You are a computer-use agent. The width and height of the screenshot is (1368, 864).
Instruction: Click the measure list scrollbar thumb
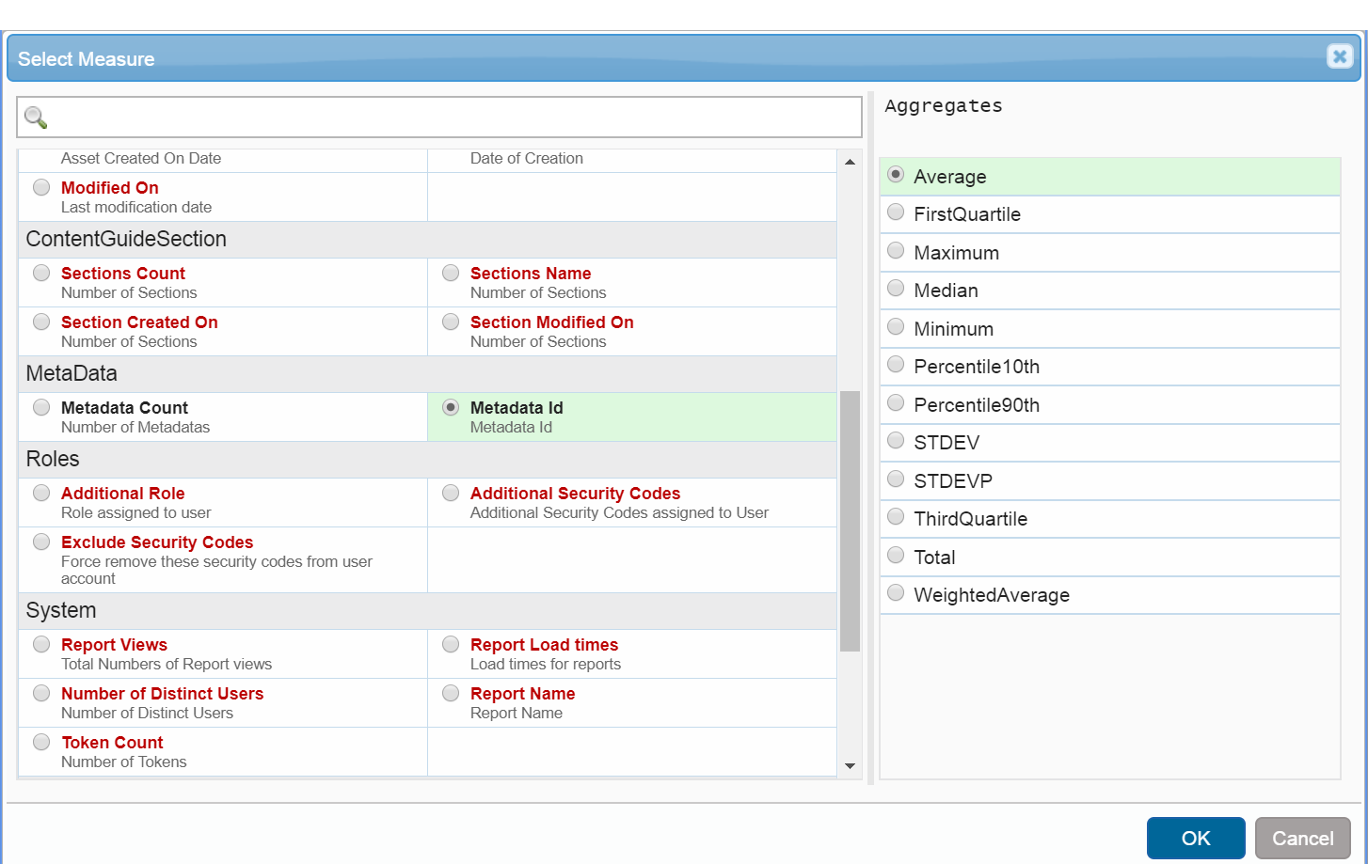click(x=850, y=520)
